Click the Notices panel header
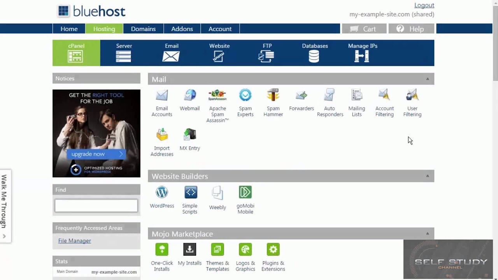Image resolution: width=498 pixels, height=280 pixels. (x=96, y=78)
